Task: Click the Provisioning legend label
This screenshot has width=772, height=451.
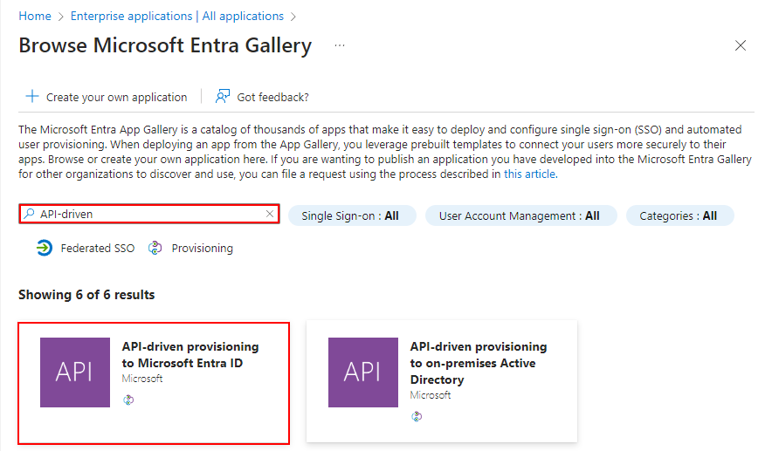Action: pyautogui.click(x=202, y=249)
